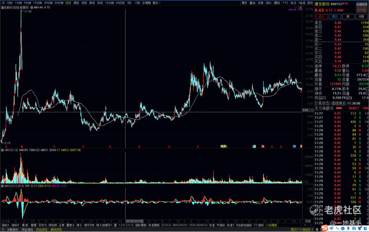Add stock to 自选 watchlist
This screenshot has height=232, width=369.
(302, 3)
